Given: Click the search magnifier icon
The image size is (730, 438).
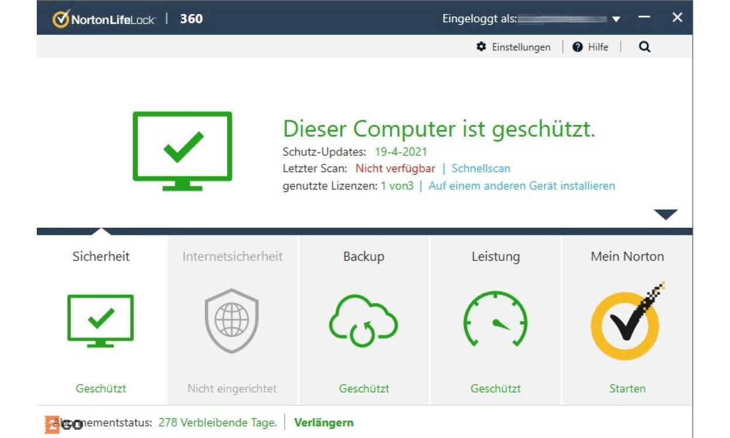Looking at the screenshot, I should 644,47.
